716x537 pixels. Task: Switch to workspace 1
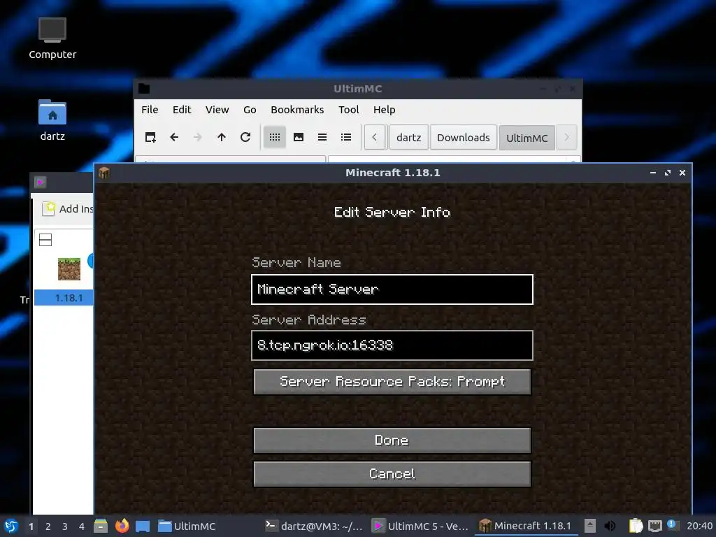31,527
